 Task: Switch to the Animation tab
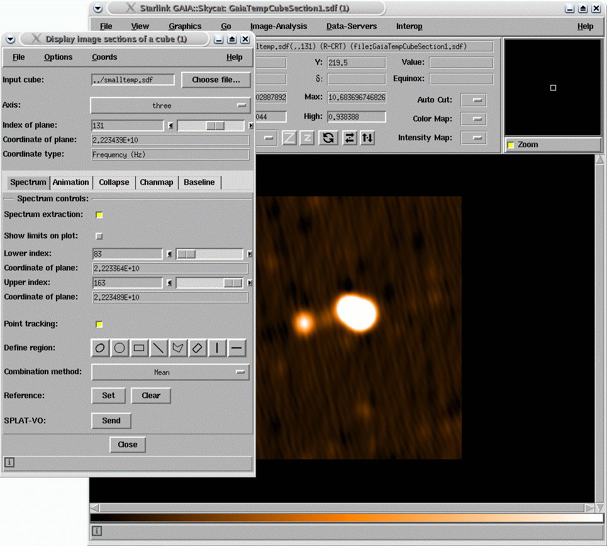71,182
